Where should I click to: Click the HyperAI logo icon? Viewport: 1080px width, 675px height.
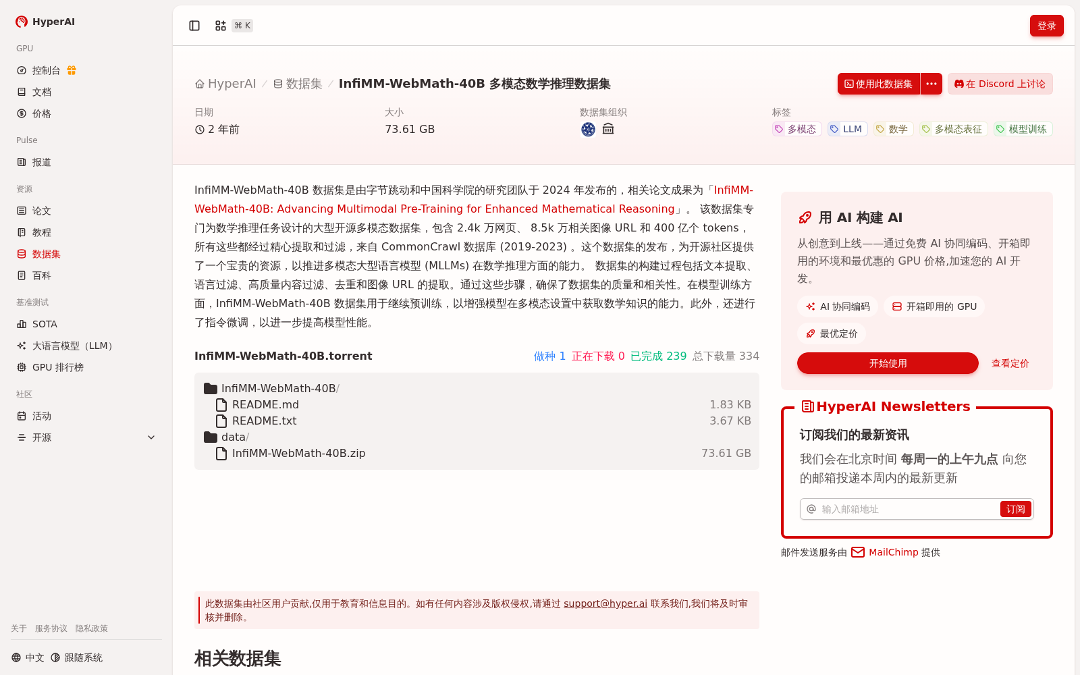click(x=22, y=22)
